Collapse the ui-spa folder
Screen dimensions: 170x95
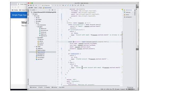pyautogui.click(x=33, y=16)
